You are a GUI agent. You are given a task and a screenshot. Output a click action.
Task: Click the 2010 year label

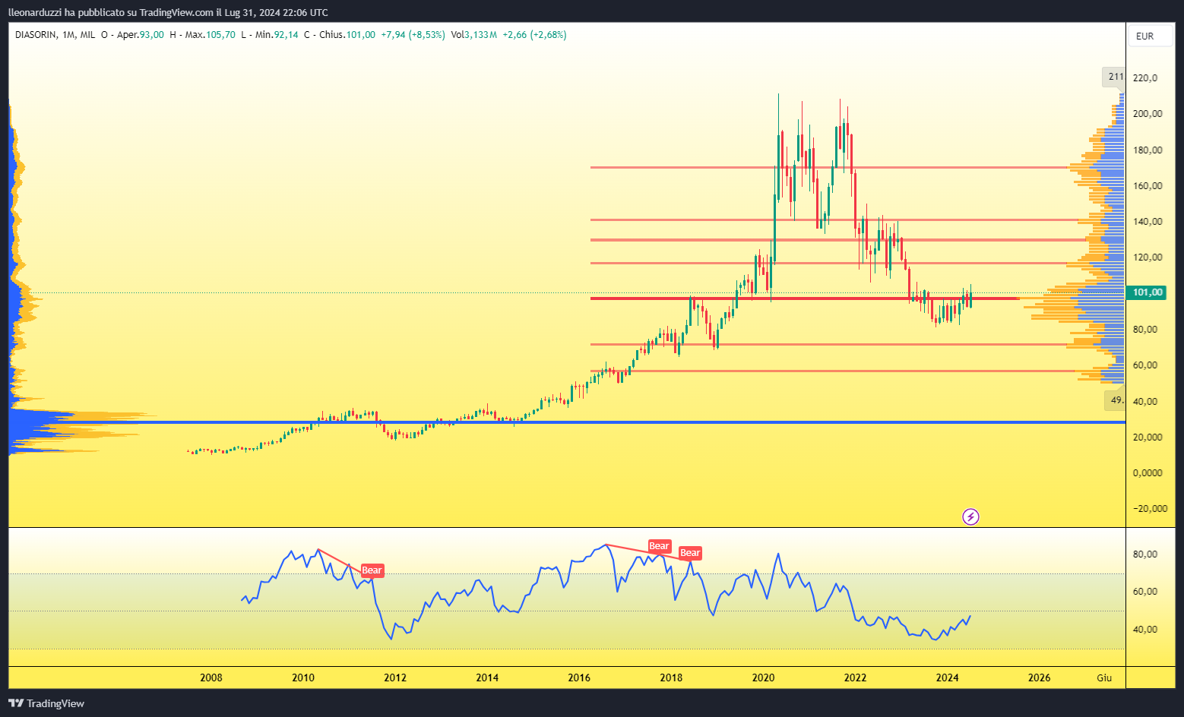pyautogui.click(x=303, y=678)
